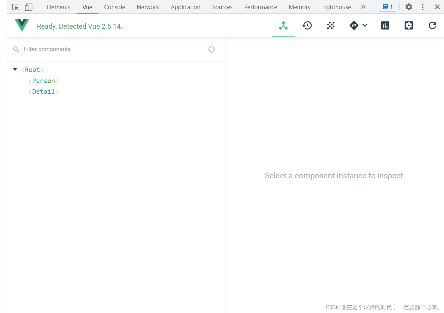Open Vue devtools settings view
This screenshot has height=313, width=444.
pos(409,26)
